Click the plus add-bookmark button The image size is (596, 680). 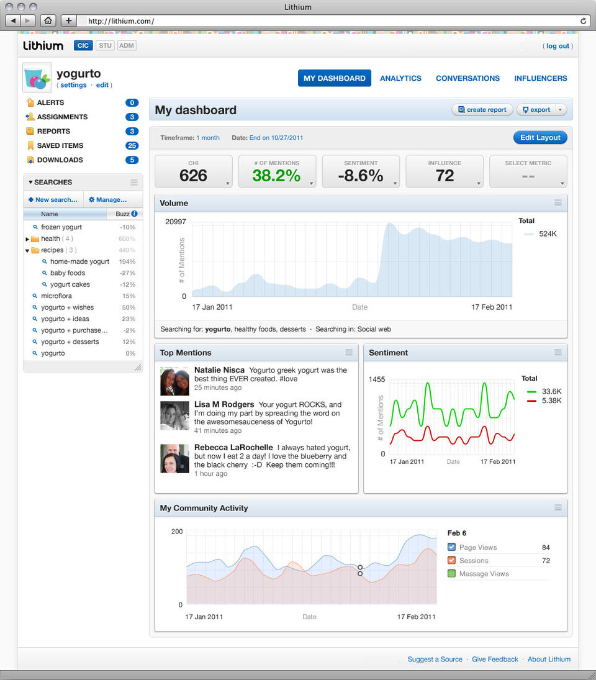pyautogui.click(x=68, y=20)
